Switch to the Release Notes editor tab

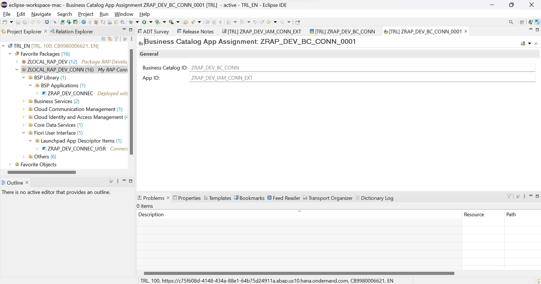pos(195,31)
